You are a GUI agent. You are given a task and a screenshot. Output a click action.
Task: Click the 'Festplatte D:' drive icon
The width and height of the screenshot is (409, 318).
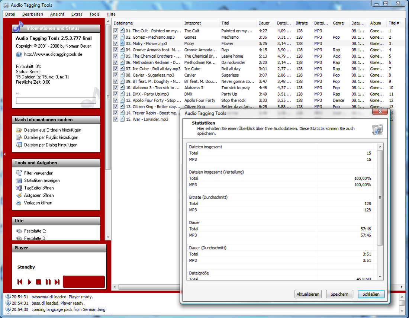19,238
